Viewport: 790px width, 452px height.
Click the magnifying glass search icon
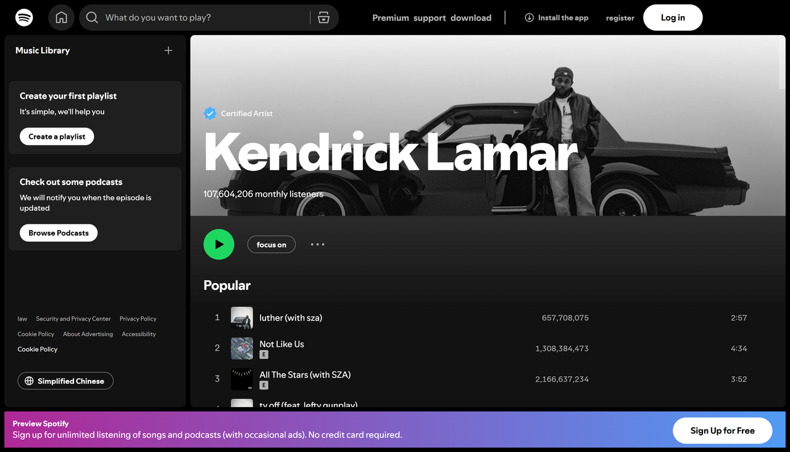(91, 17)
